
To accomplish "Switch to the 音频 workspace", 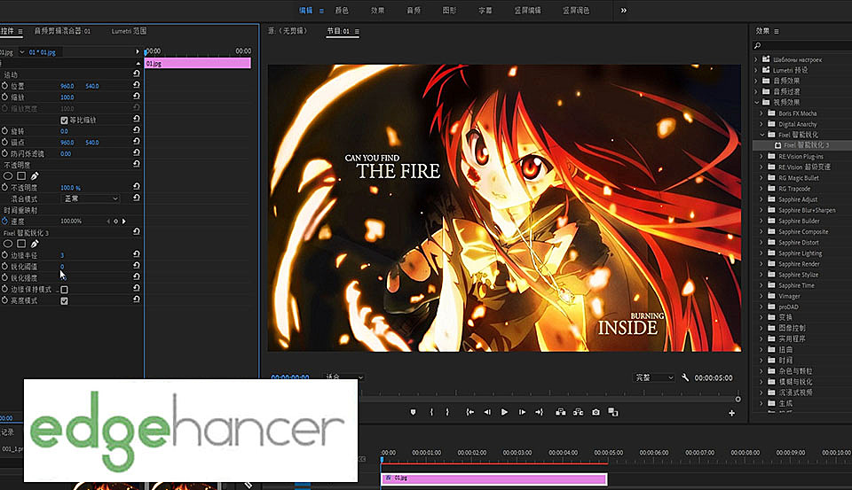I will [x=414, y=11].
